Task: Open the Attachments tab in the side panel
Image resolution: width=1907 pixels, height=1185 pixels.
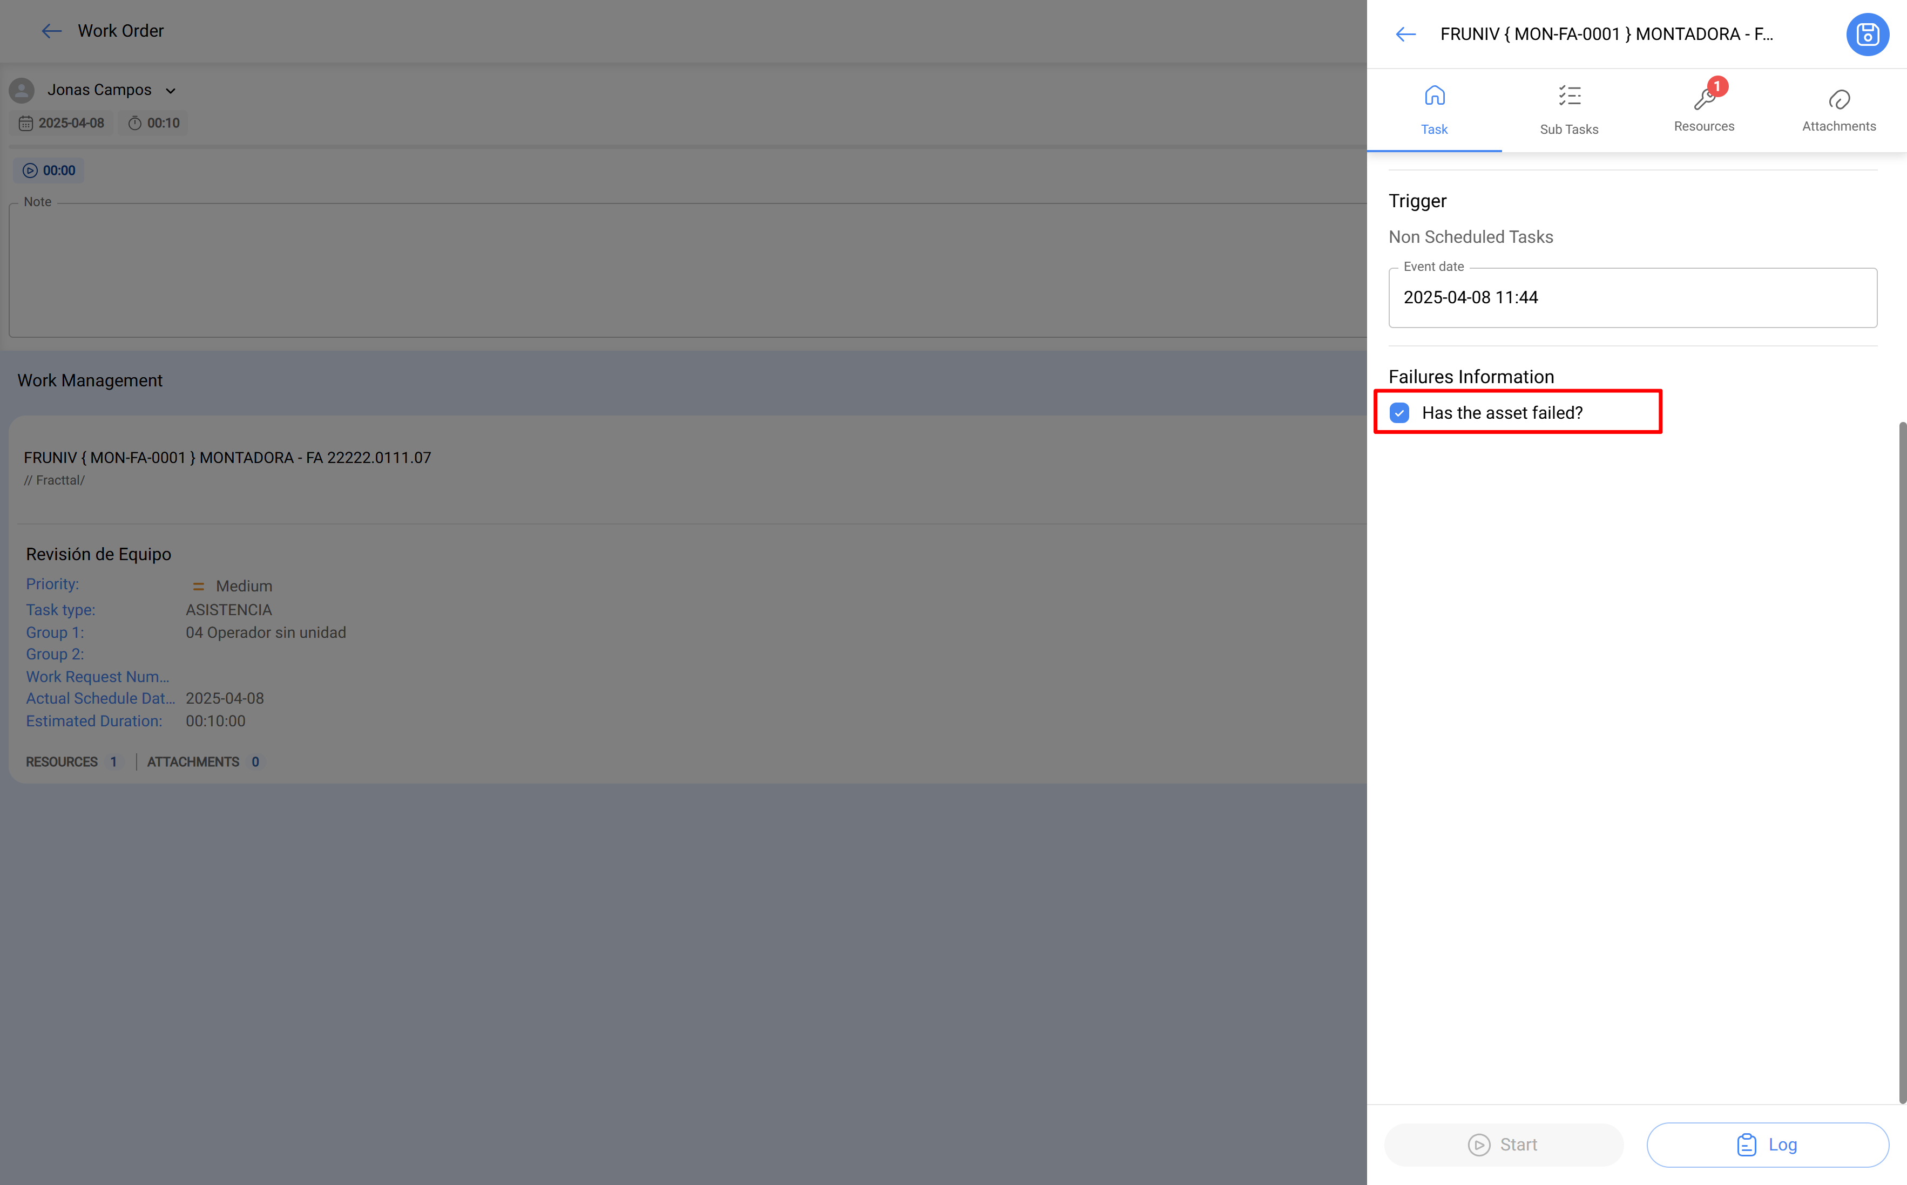Action: [x=1839, y=108]
